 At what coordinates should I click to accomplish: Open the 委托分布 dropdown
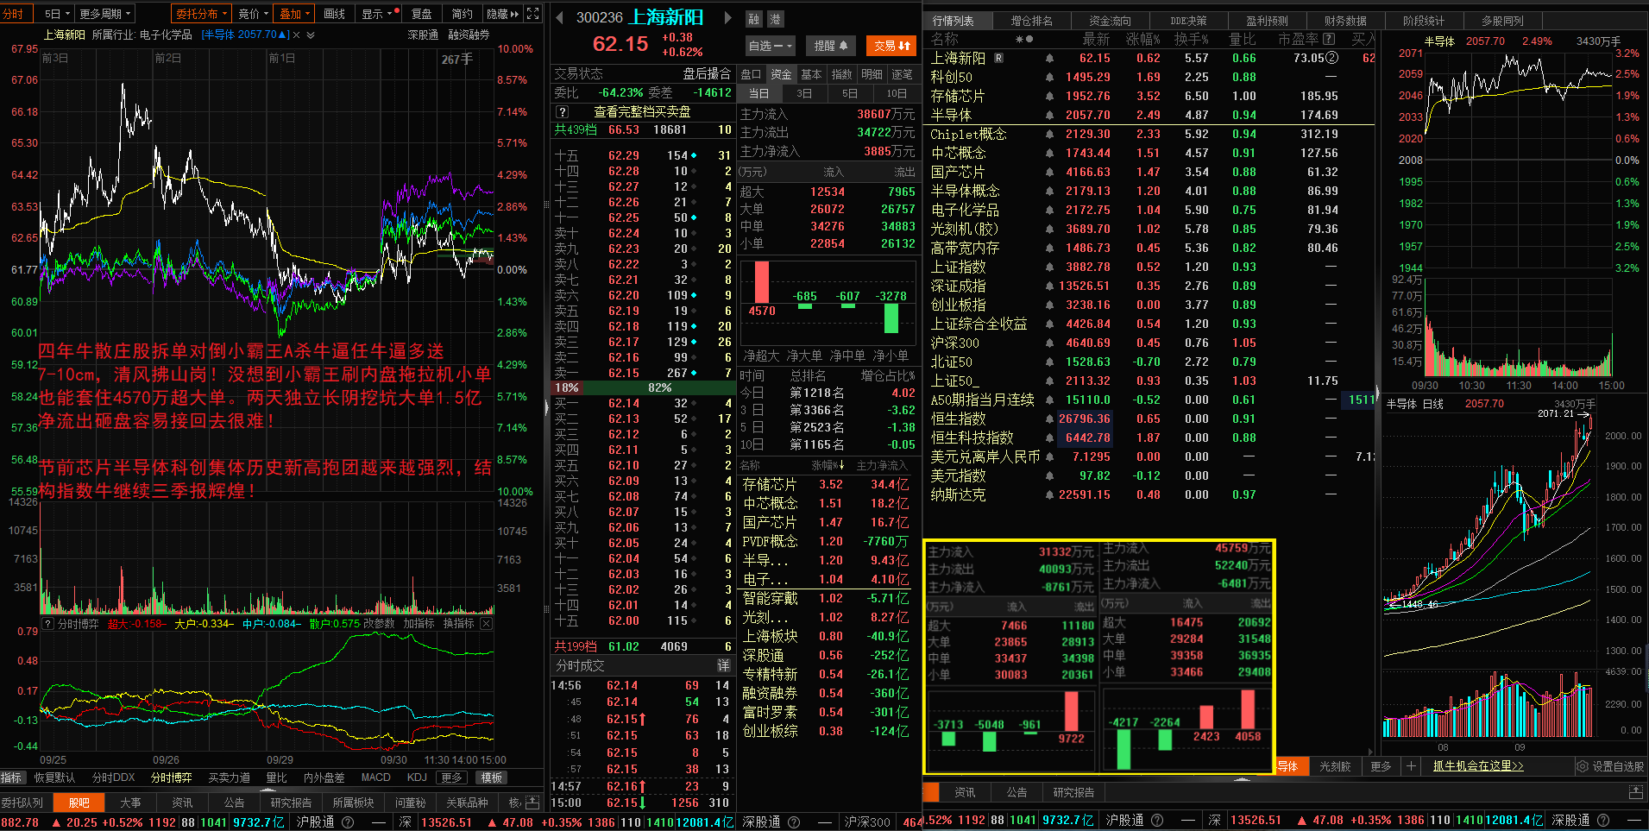pos(201,14)
